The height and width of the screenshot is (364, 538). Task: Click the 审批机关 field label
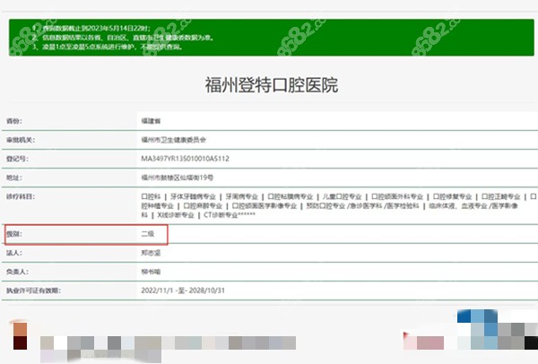click(x=21, y=140)
